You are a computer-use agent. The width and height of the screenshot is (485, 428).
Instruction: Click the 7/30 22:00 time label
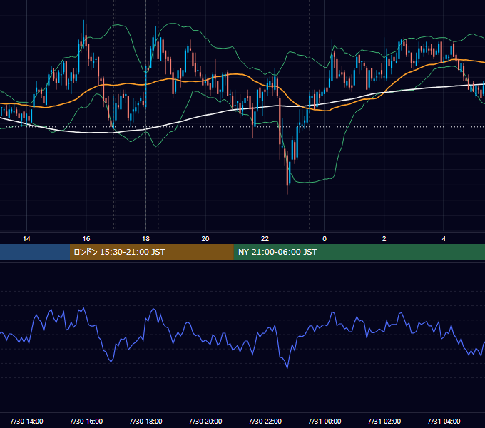pyautogui.click(x=265, y=421)
